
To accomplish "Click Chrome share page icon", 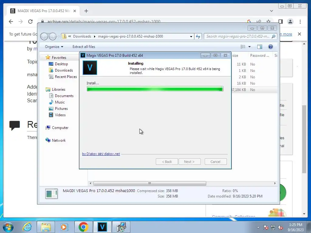I will pyautogui.click(x=259, y=22).
